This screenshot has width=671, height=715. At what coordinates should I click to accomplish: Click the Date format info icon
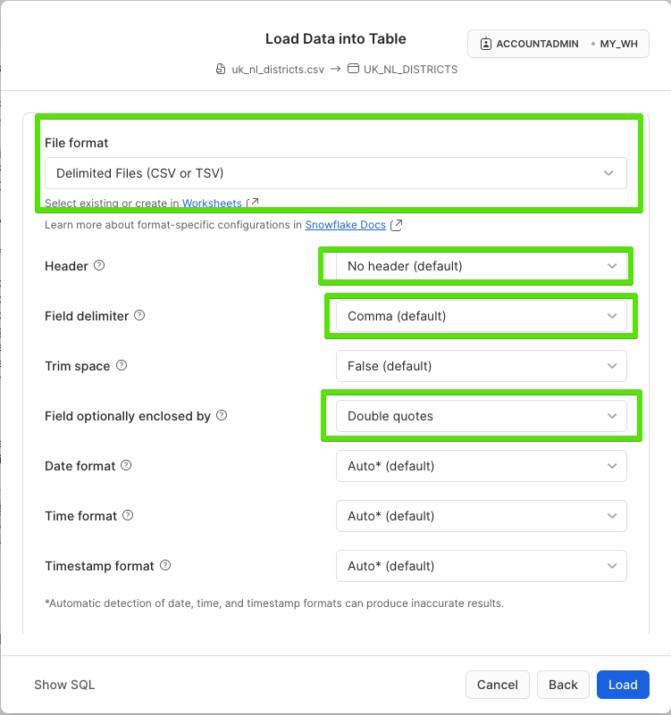[x=126, y=466]
